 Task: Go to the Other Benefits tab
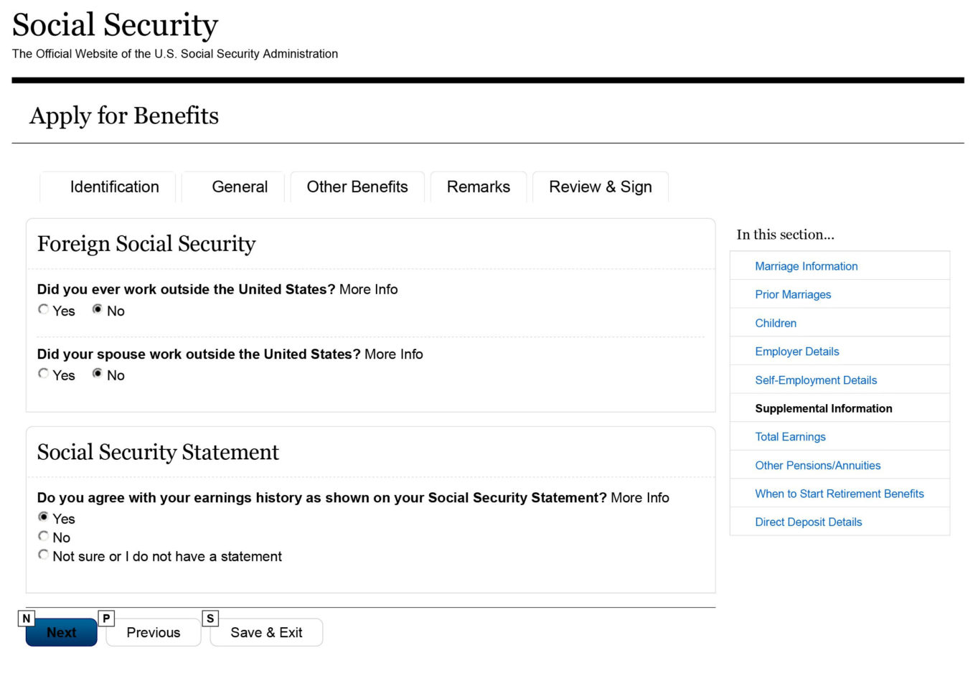click(x=357, y=187)
